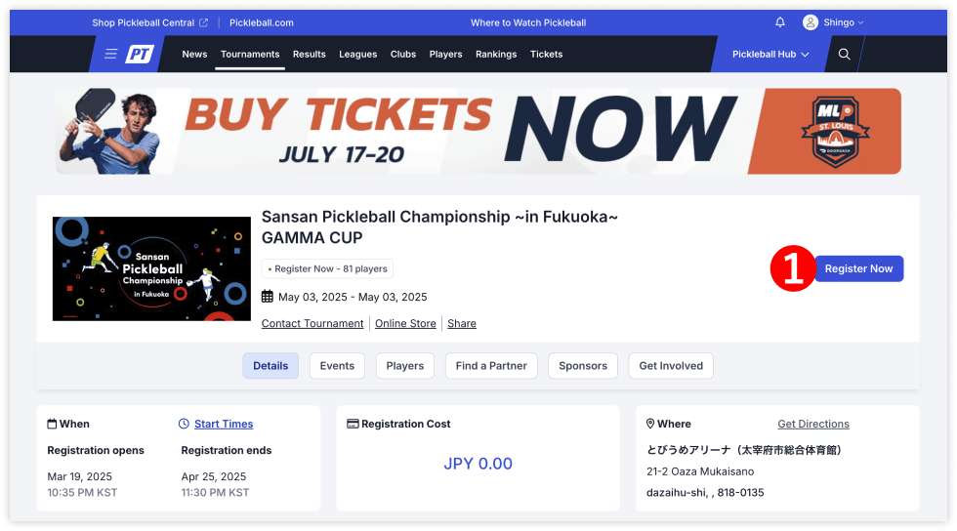Switch to the Events tab
Image resolution: width=957 pixels, height=531 pixels.
click(337, 366)
